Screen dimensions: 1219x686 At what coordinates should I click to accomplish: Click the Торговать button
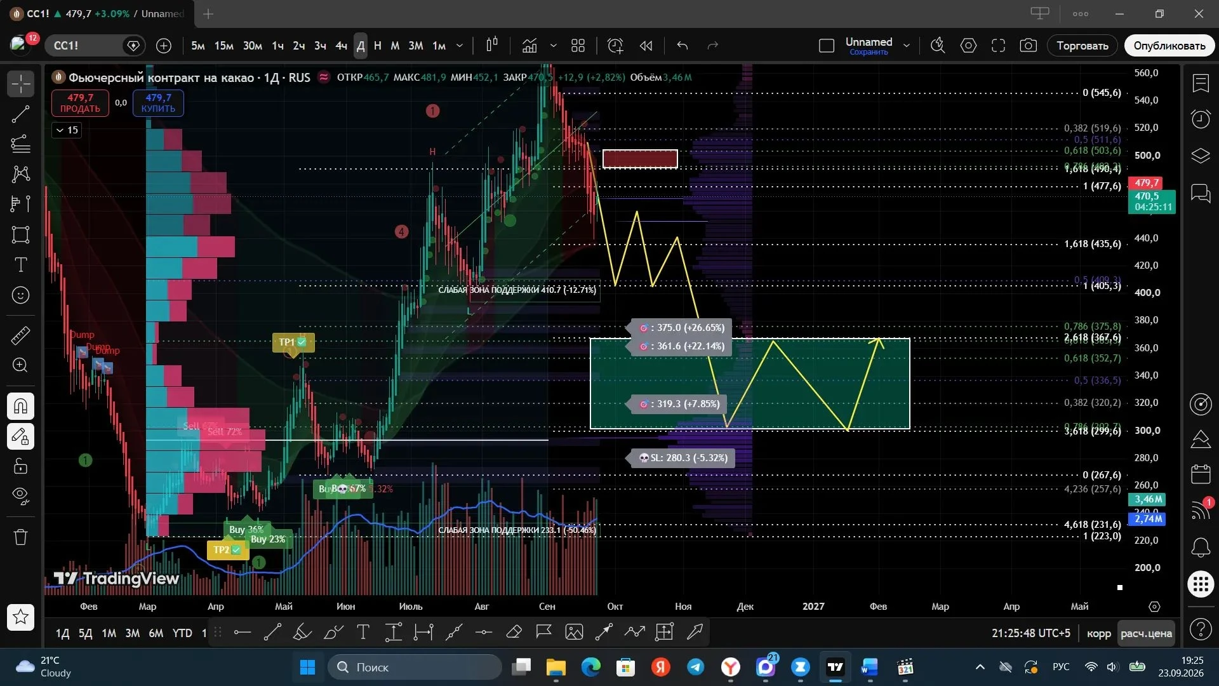(x=1082, y=46)
